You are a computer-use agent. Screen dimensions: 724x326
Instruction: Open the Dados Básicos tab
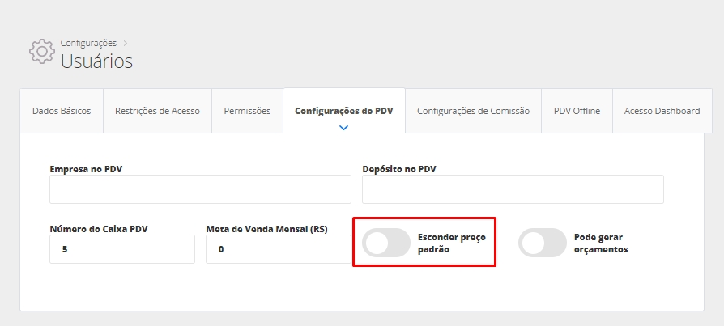[x=62, y=111]
